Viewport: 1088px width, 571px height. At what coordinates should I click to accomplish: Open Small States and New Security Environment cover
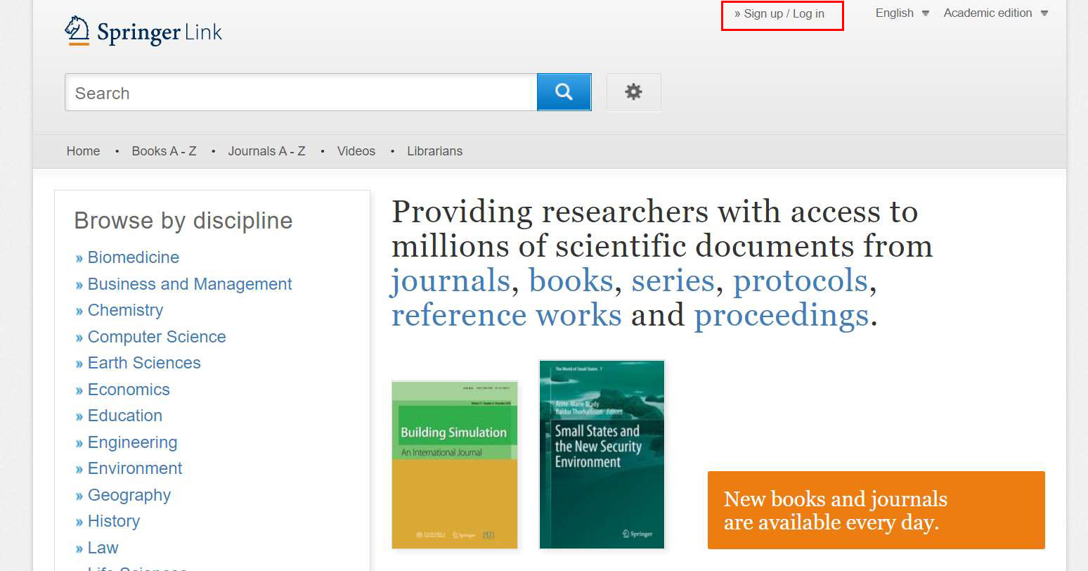(x=602, y=454)
